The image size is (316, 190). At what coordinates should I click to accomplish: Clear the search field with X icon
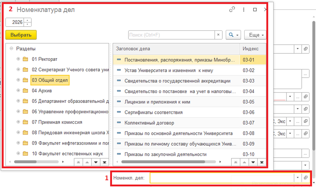coord(218,35)
